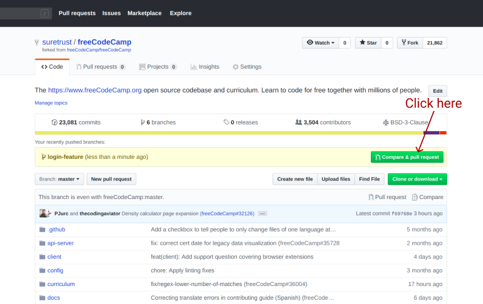Open https://www.freeCodeCamp.org link

pyautogui.click(x=95, y=90)
